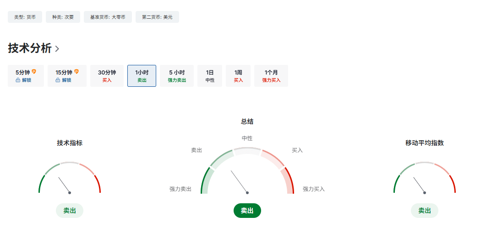Screen dimensions: 497x238
Task: Click the 基准货币: 大零币 tag
Action: click(x=108, y=17)
